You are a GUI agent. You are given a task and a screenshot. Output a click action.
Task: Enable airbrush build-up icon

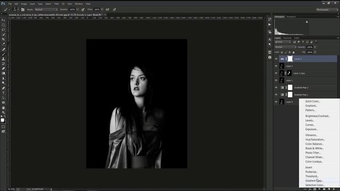coord(107,10)
